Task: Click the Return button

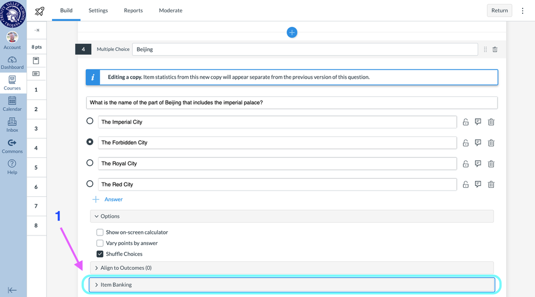Action: click(499, 11)
